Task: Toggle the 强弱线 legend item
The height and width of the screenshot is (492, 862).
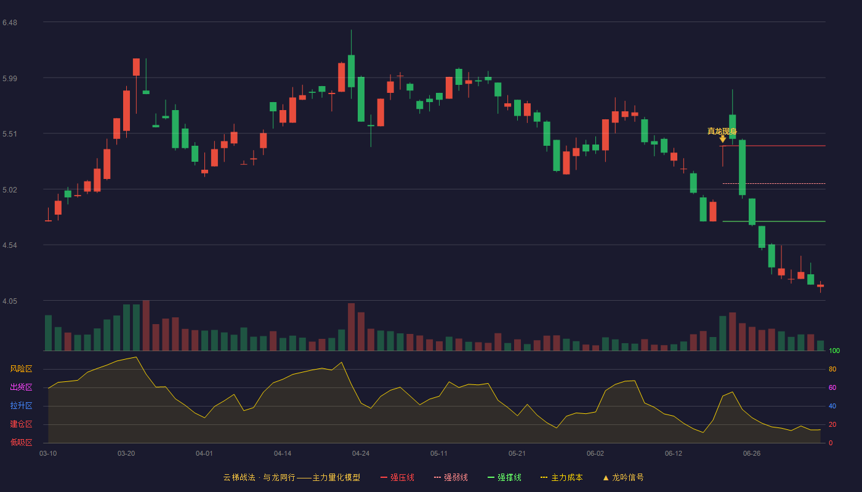Action: coord(451,477)
